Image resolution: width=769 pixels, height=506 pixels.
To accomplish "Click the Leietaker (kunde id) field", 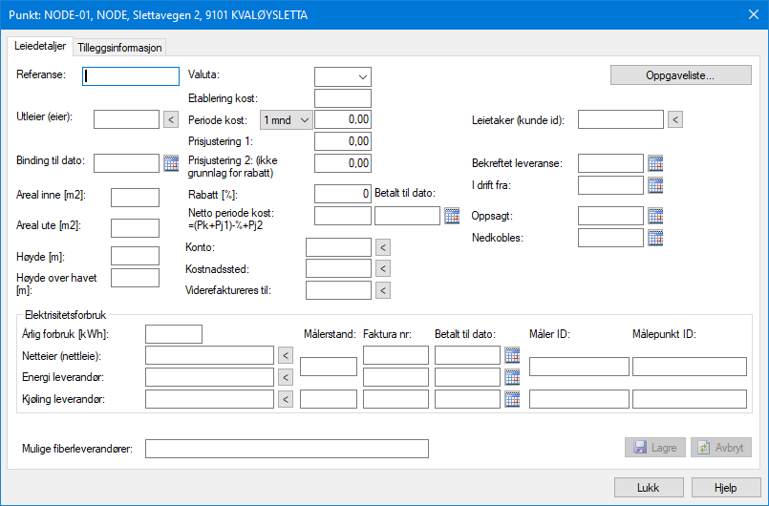I will [621, 119].
